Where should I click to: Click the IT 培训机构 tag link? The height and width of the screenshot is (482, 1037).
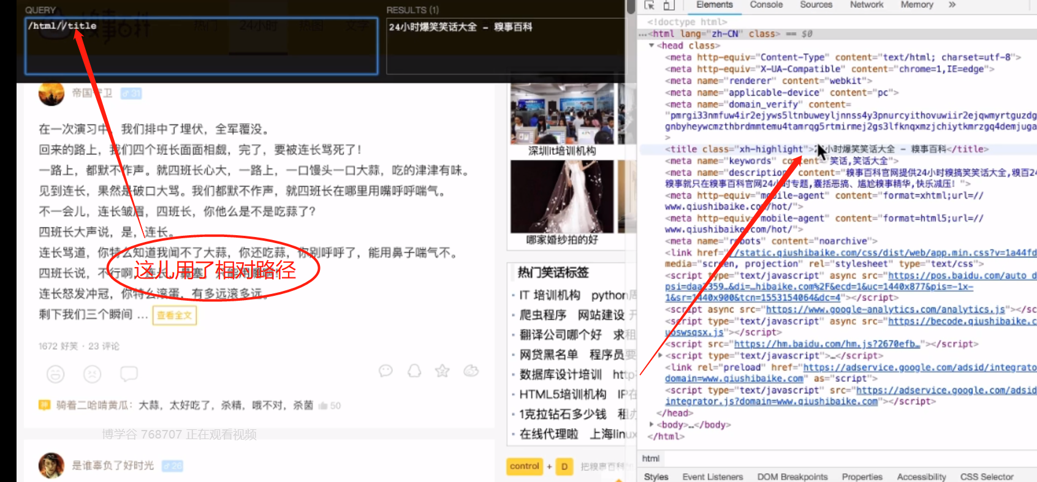click(x=550, y=295)
